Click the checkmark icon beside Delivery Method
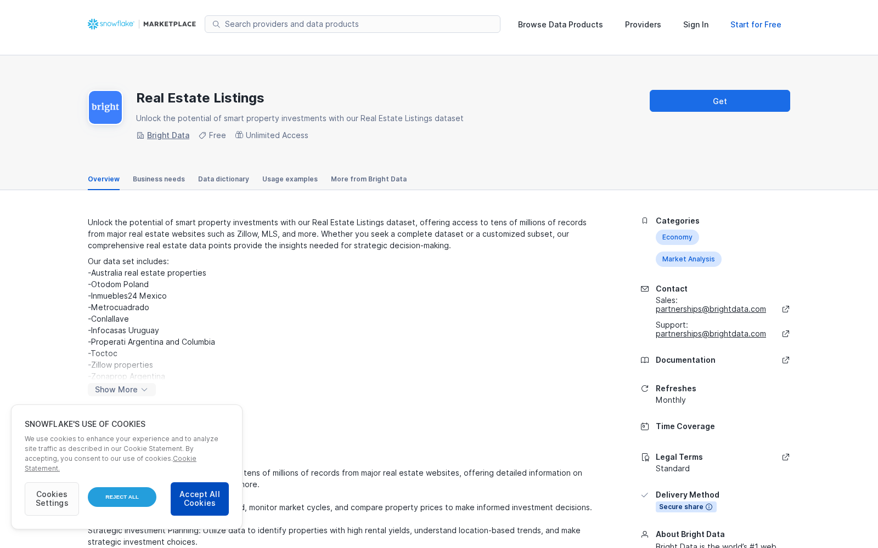 coord(645,495)
